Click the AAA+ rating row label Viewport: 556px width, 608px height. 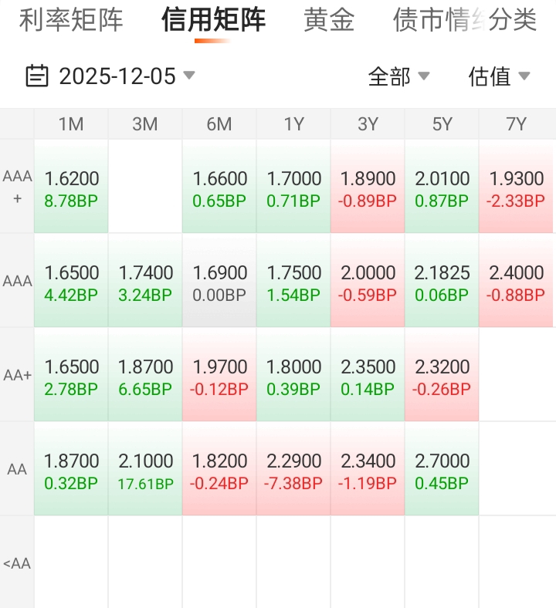click(x=17, y=187)
